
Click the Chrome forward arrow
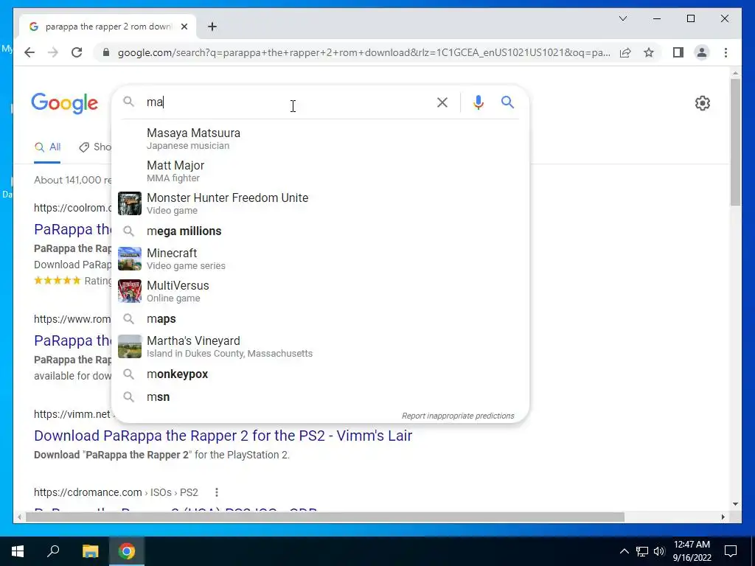53,52
